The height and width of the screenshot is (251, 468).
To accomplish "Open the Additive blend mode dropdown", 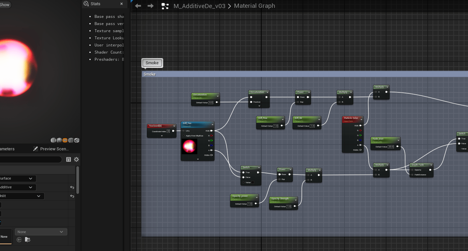I will click(18, 187).
